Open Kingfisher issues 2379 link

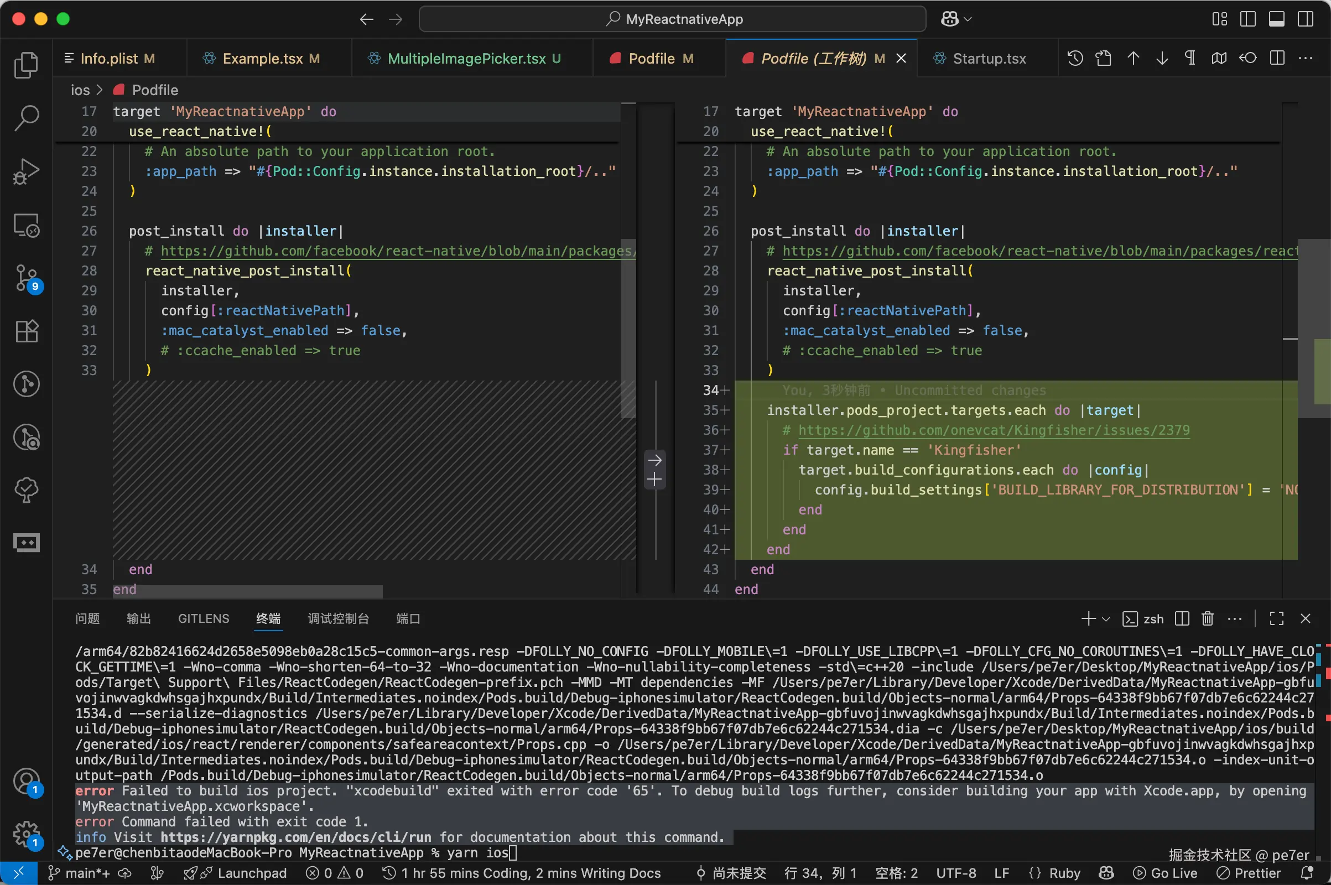click(x=994, y=430)
